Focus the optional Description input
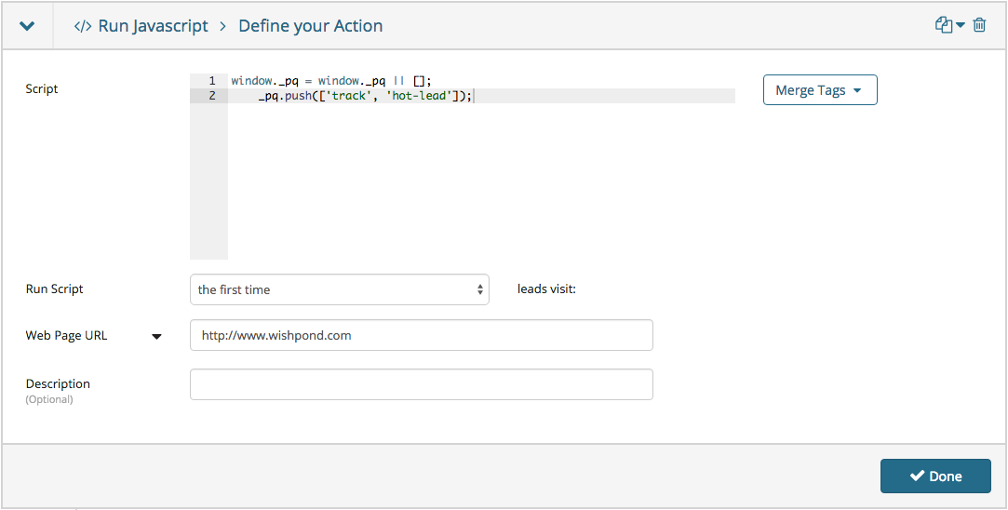This screenshot has width=1008, height=510. click(421, 384)
